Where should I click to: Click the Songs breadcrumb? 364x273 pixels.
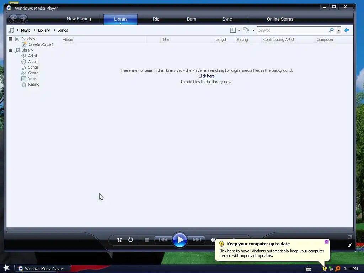pos(63,30)
